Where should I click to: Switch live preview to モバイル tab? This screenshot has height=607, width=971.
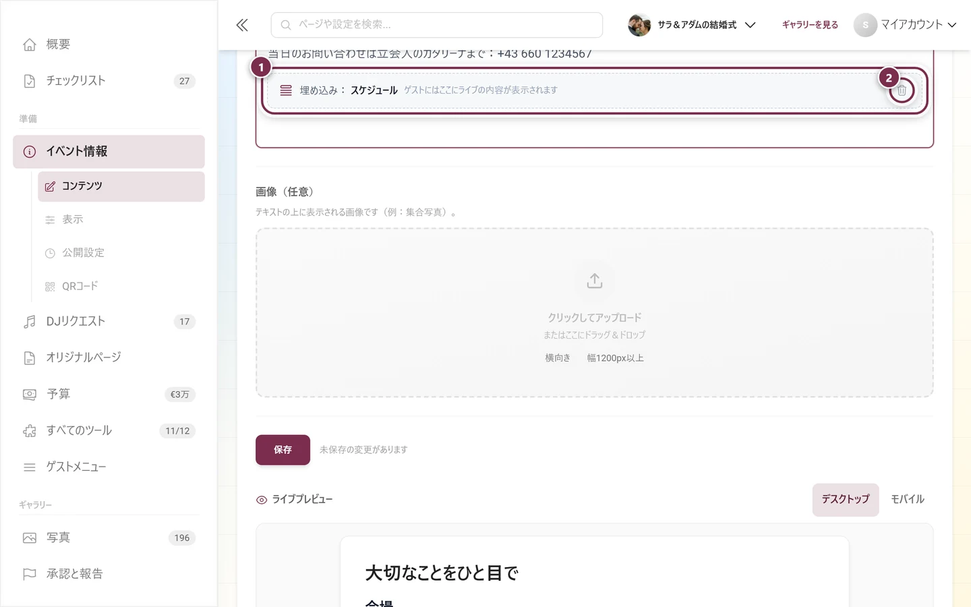pos(908,500)
